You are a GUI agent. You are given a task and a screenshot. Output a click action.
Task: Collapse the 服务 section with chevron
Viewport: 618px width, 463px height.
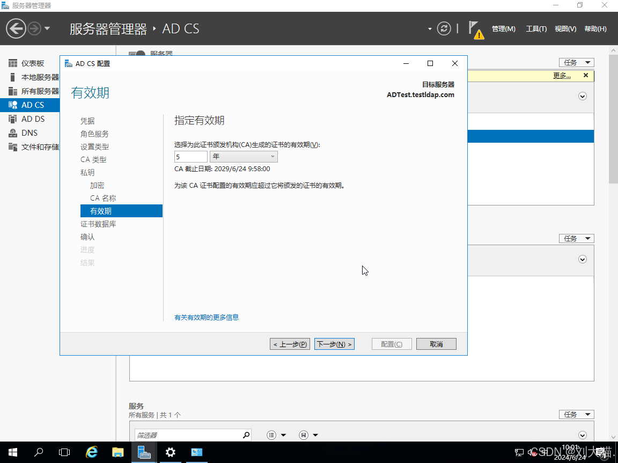[583, 435]
